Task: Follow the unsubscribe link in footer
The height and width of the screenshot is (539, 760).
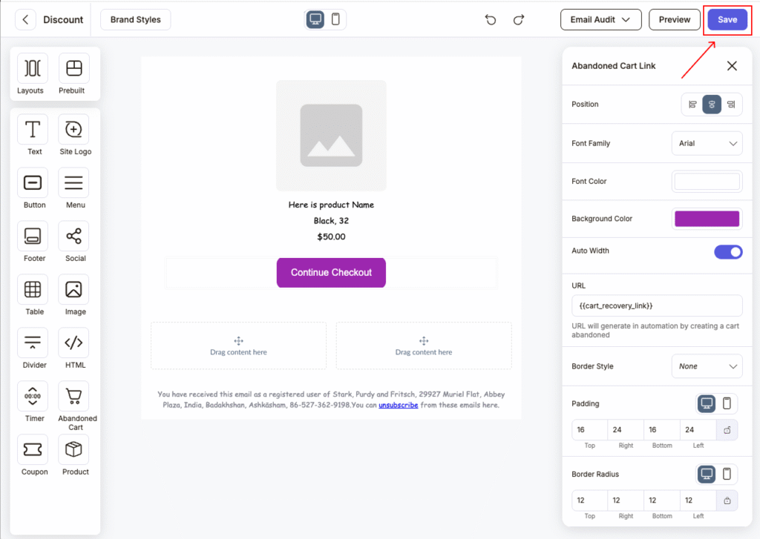Action: (398, 405)
